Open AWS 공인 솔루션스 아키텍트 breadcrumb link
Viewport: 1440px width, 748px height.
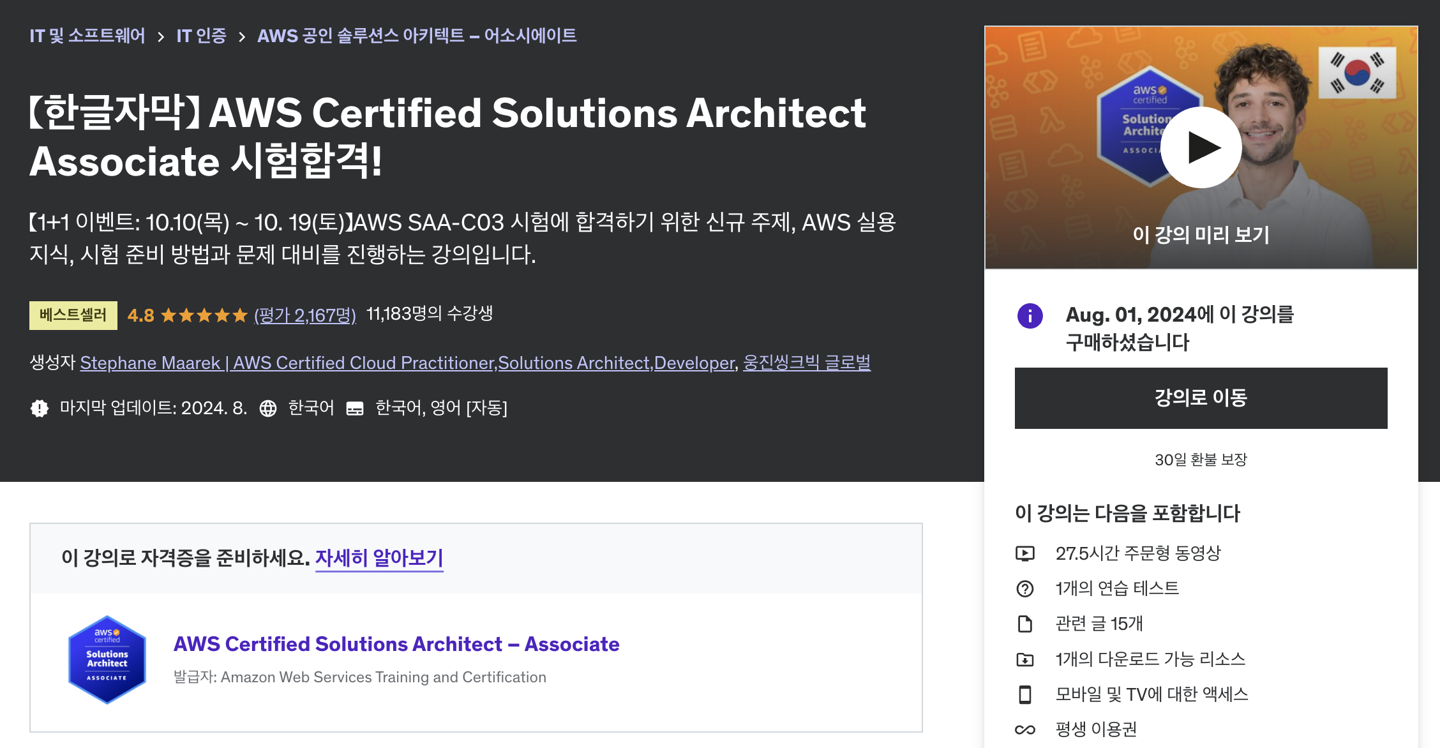point(417,36)
